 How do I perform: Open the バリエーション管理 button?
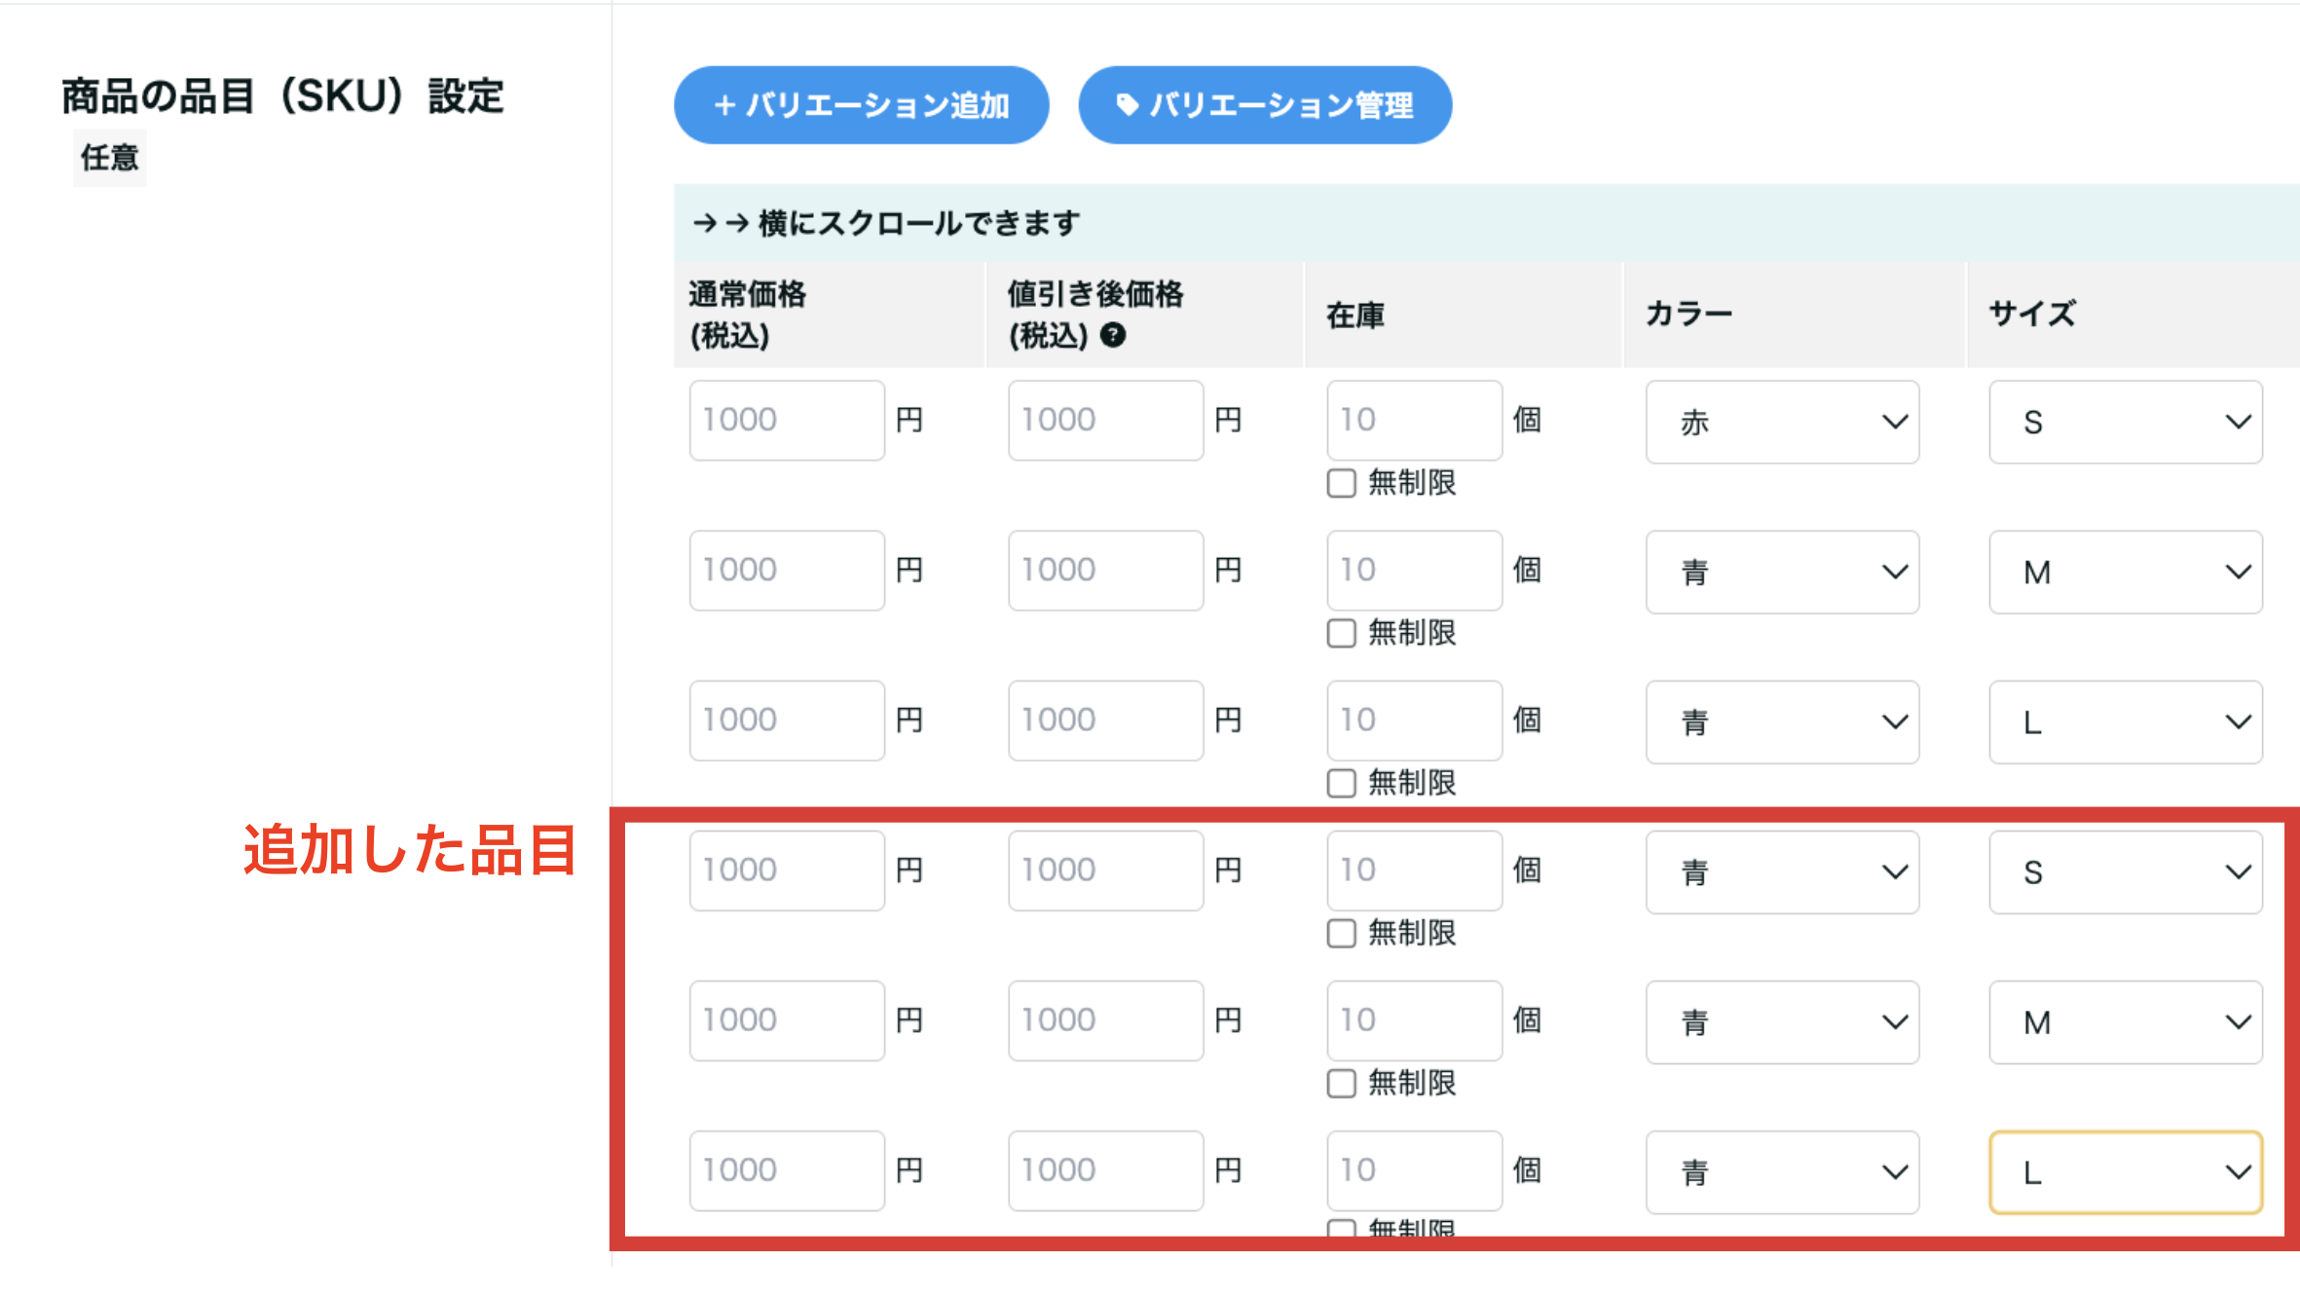pyautogui.click(x=1265, y=105)
